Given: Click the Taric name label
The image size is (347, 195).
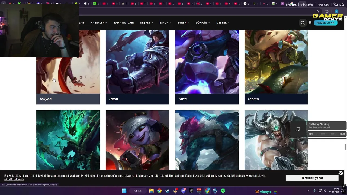Looking at the screenshot, I should (x=182, y=99).
